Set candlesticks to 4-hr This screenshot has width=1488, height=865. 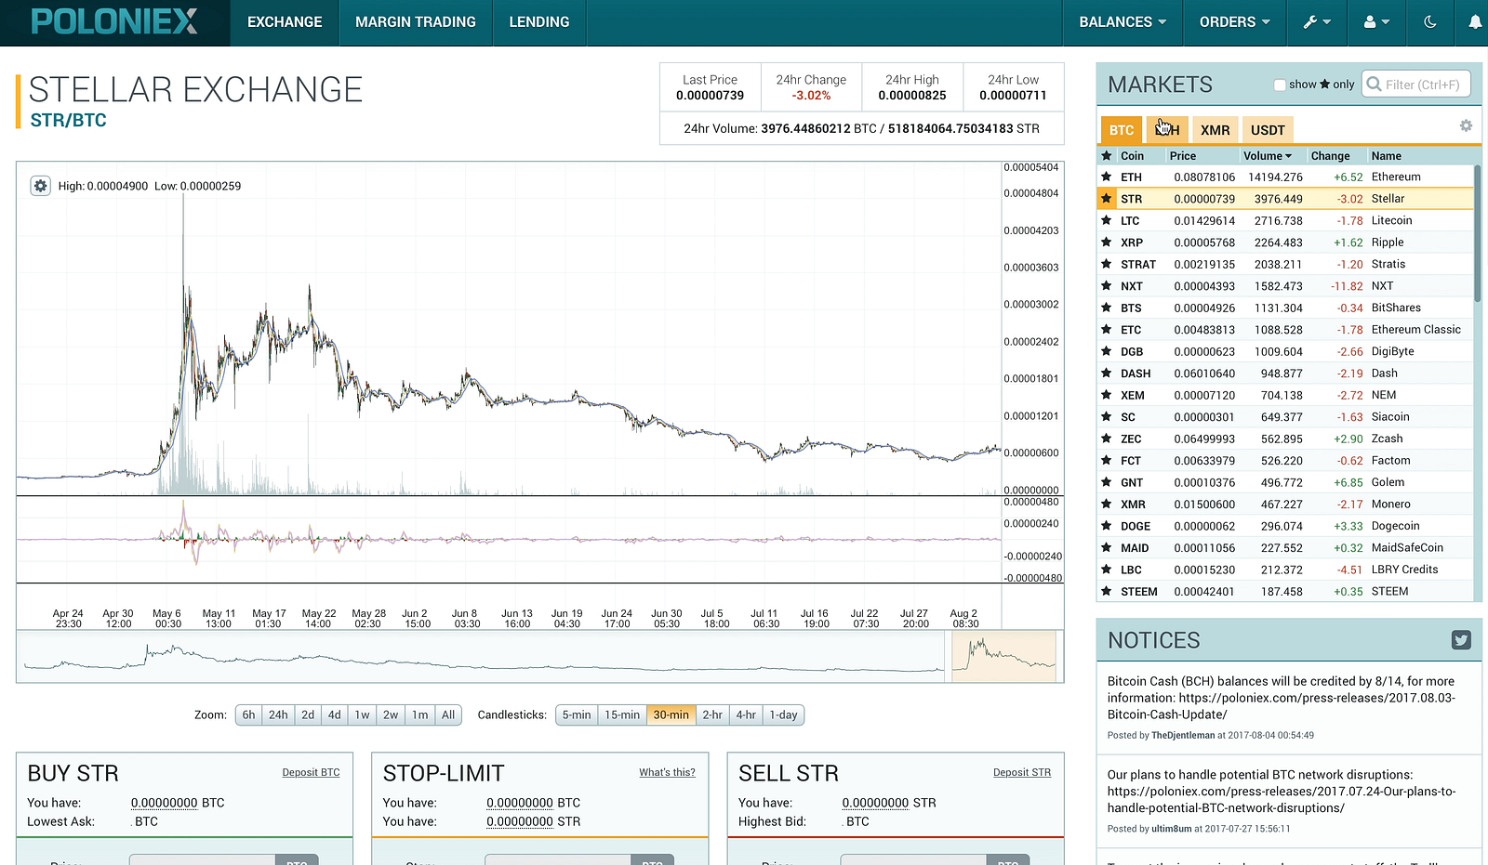(x=746, y=714)
